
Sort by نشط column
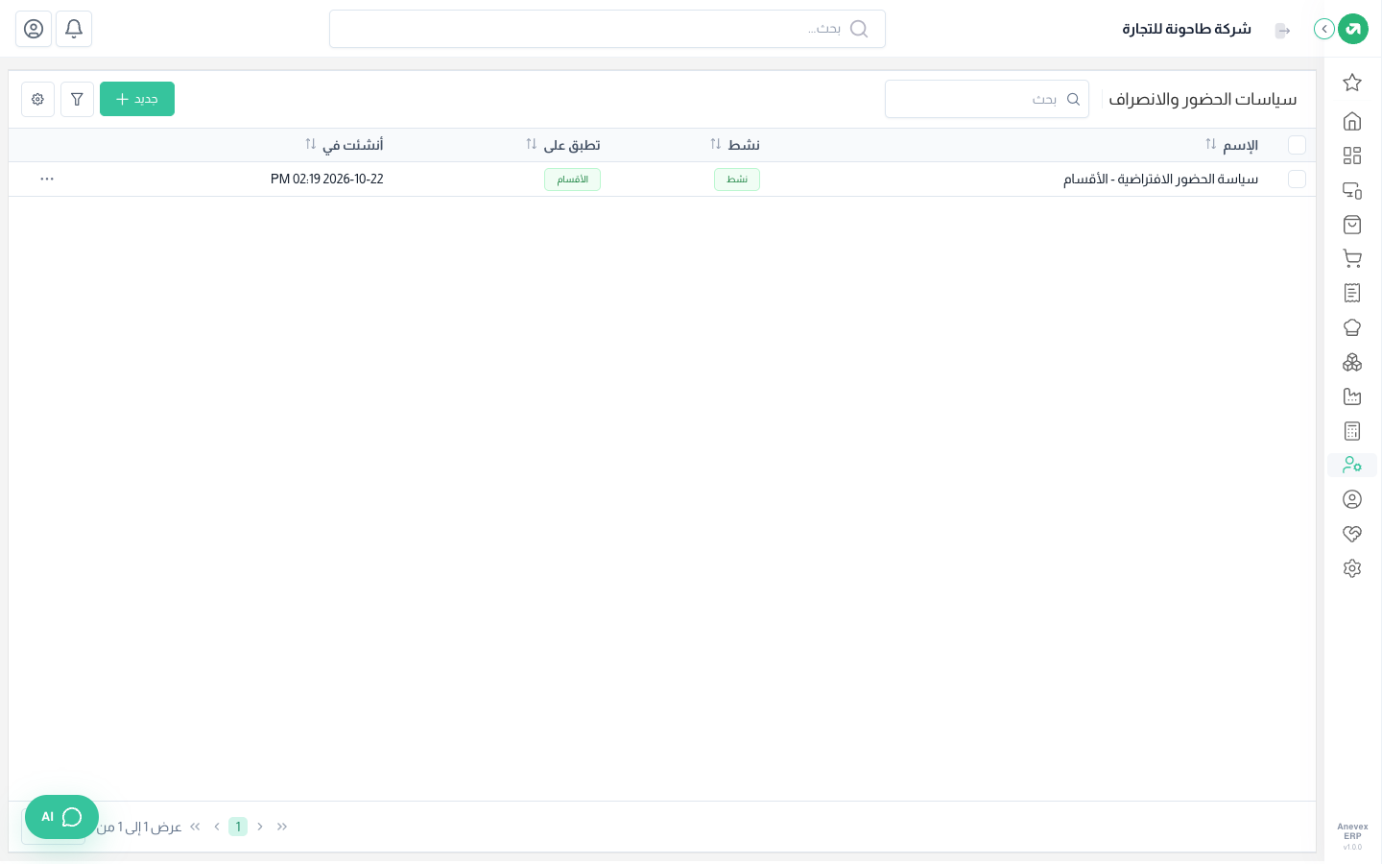coord(735,145)
